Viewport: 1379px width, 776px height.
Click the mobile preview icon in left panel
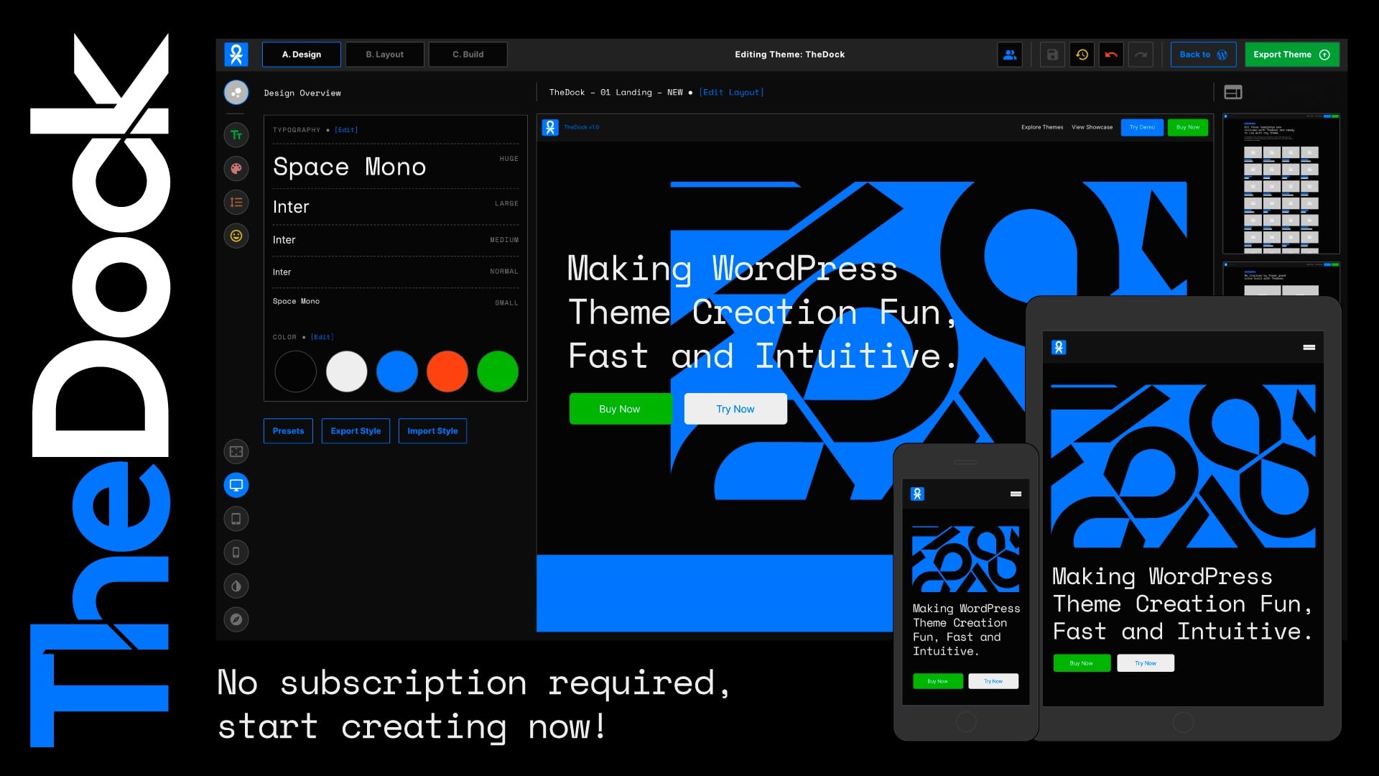coord(236,553)
